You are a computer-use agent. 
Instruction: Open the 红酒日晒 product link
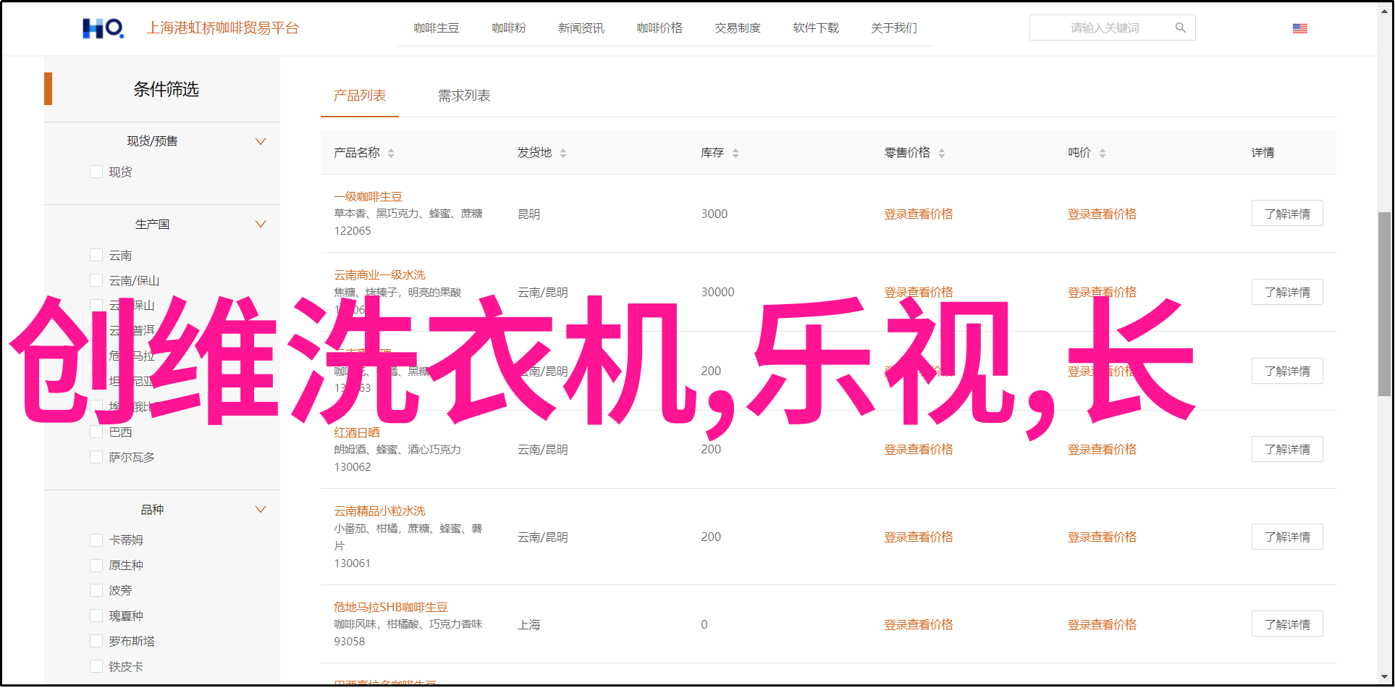tap(356, 432)
